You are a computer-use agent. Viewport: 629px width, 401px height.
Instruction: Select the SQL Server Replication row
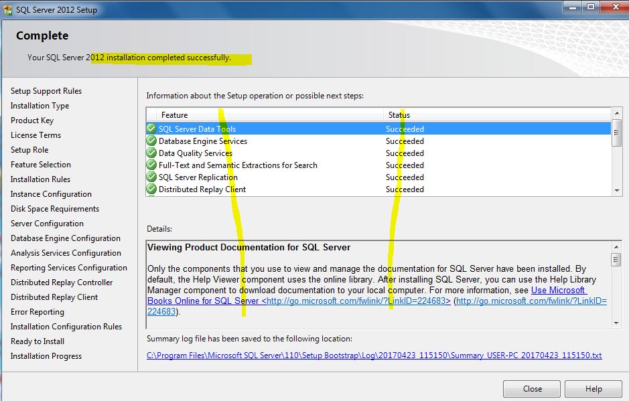click(x=378, y=177)
